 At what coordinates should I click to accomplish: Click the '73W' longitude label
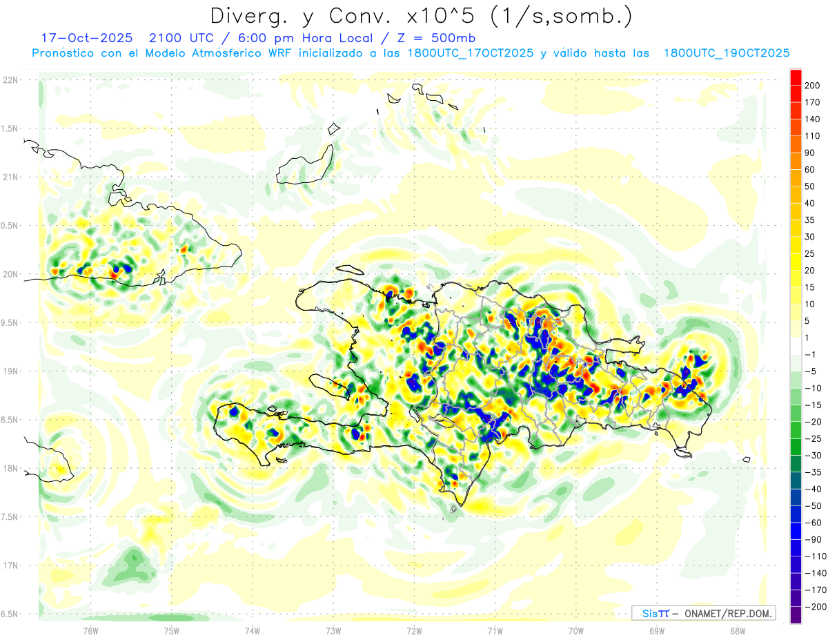[x=333, y=630]
